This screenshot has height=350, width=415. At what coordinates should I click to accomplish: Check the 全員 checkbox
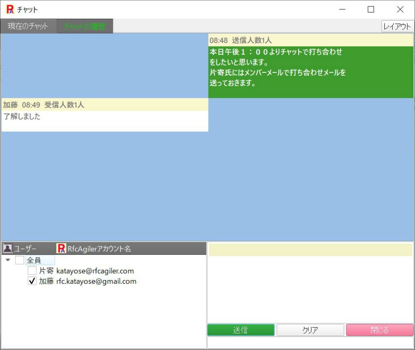(19, 260)
